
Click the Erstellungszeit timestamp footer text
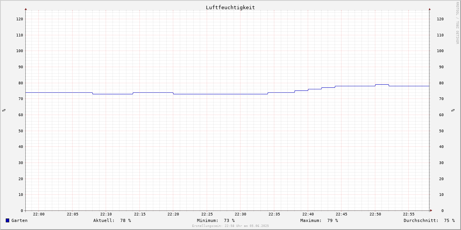(230, 226)
